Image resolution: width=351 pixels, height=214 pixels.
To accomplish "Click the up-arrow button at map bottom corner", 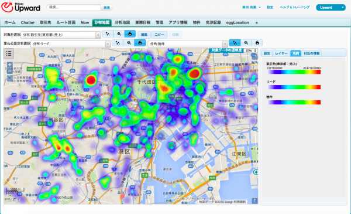I will tap(254, 201).
